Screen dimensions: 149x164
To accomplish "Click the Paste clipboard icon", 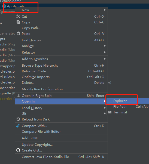I will pyautogui.click(x=18, y=33).
